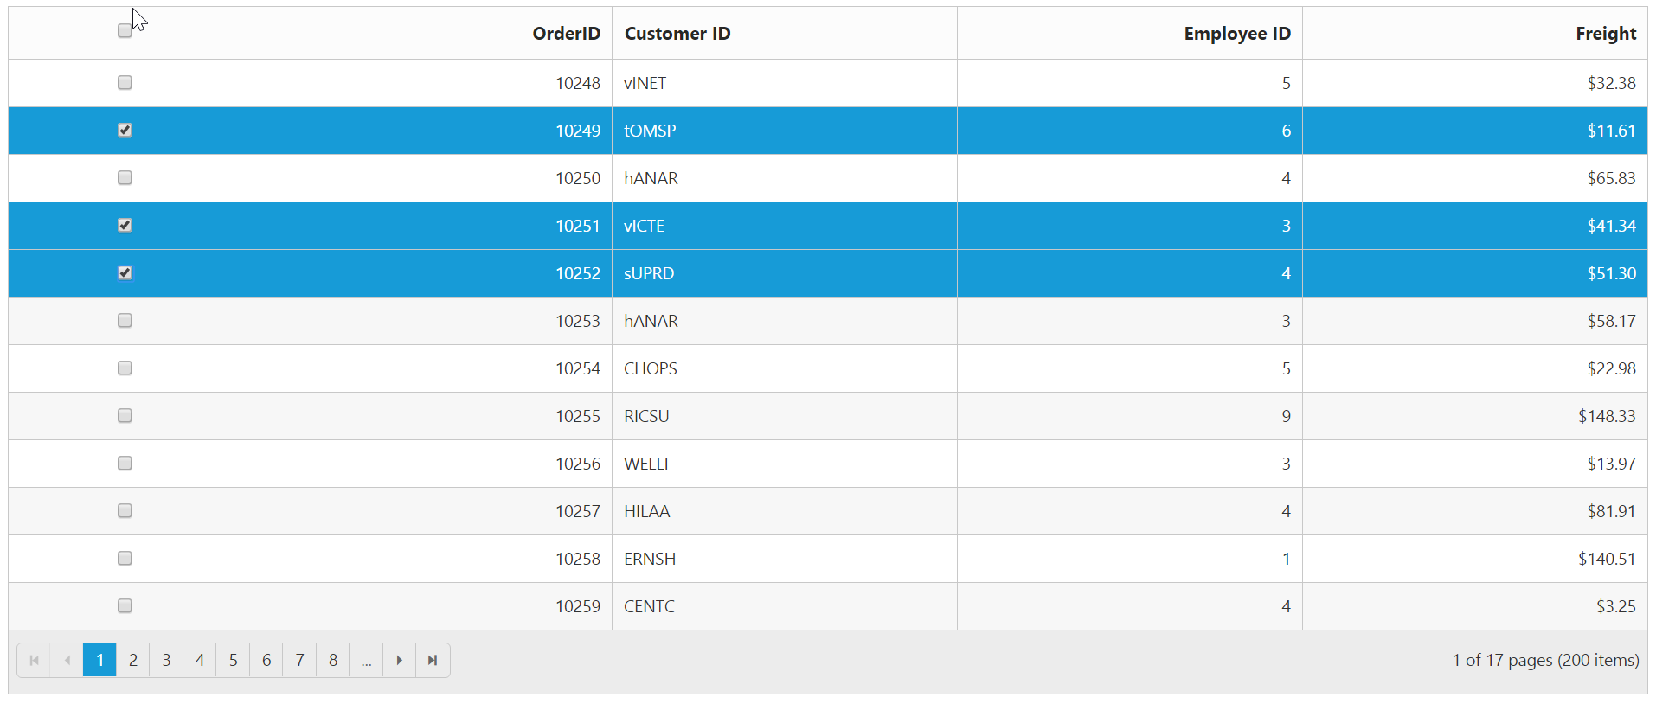Select the current page 1 button

click(99, 661)
